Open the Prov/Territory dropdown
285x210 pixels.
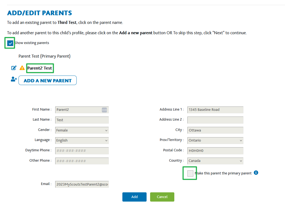pyautogui.click(x=215, y=140)
